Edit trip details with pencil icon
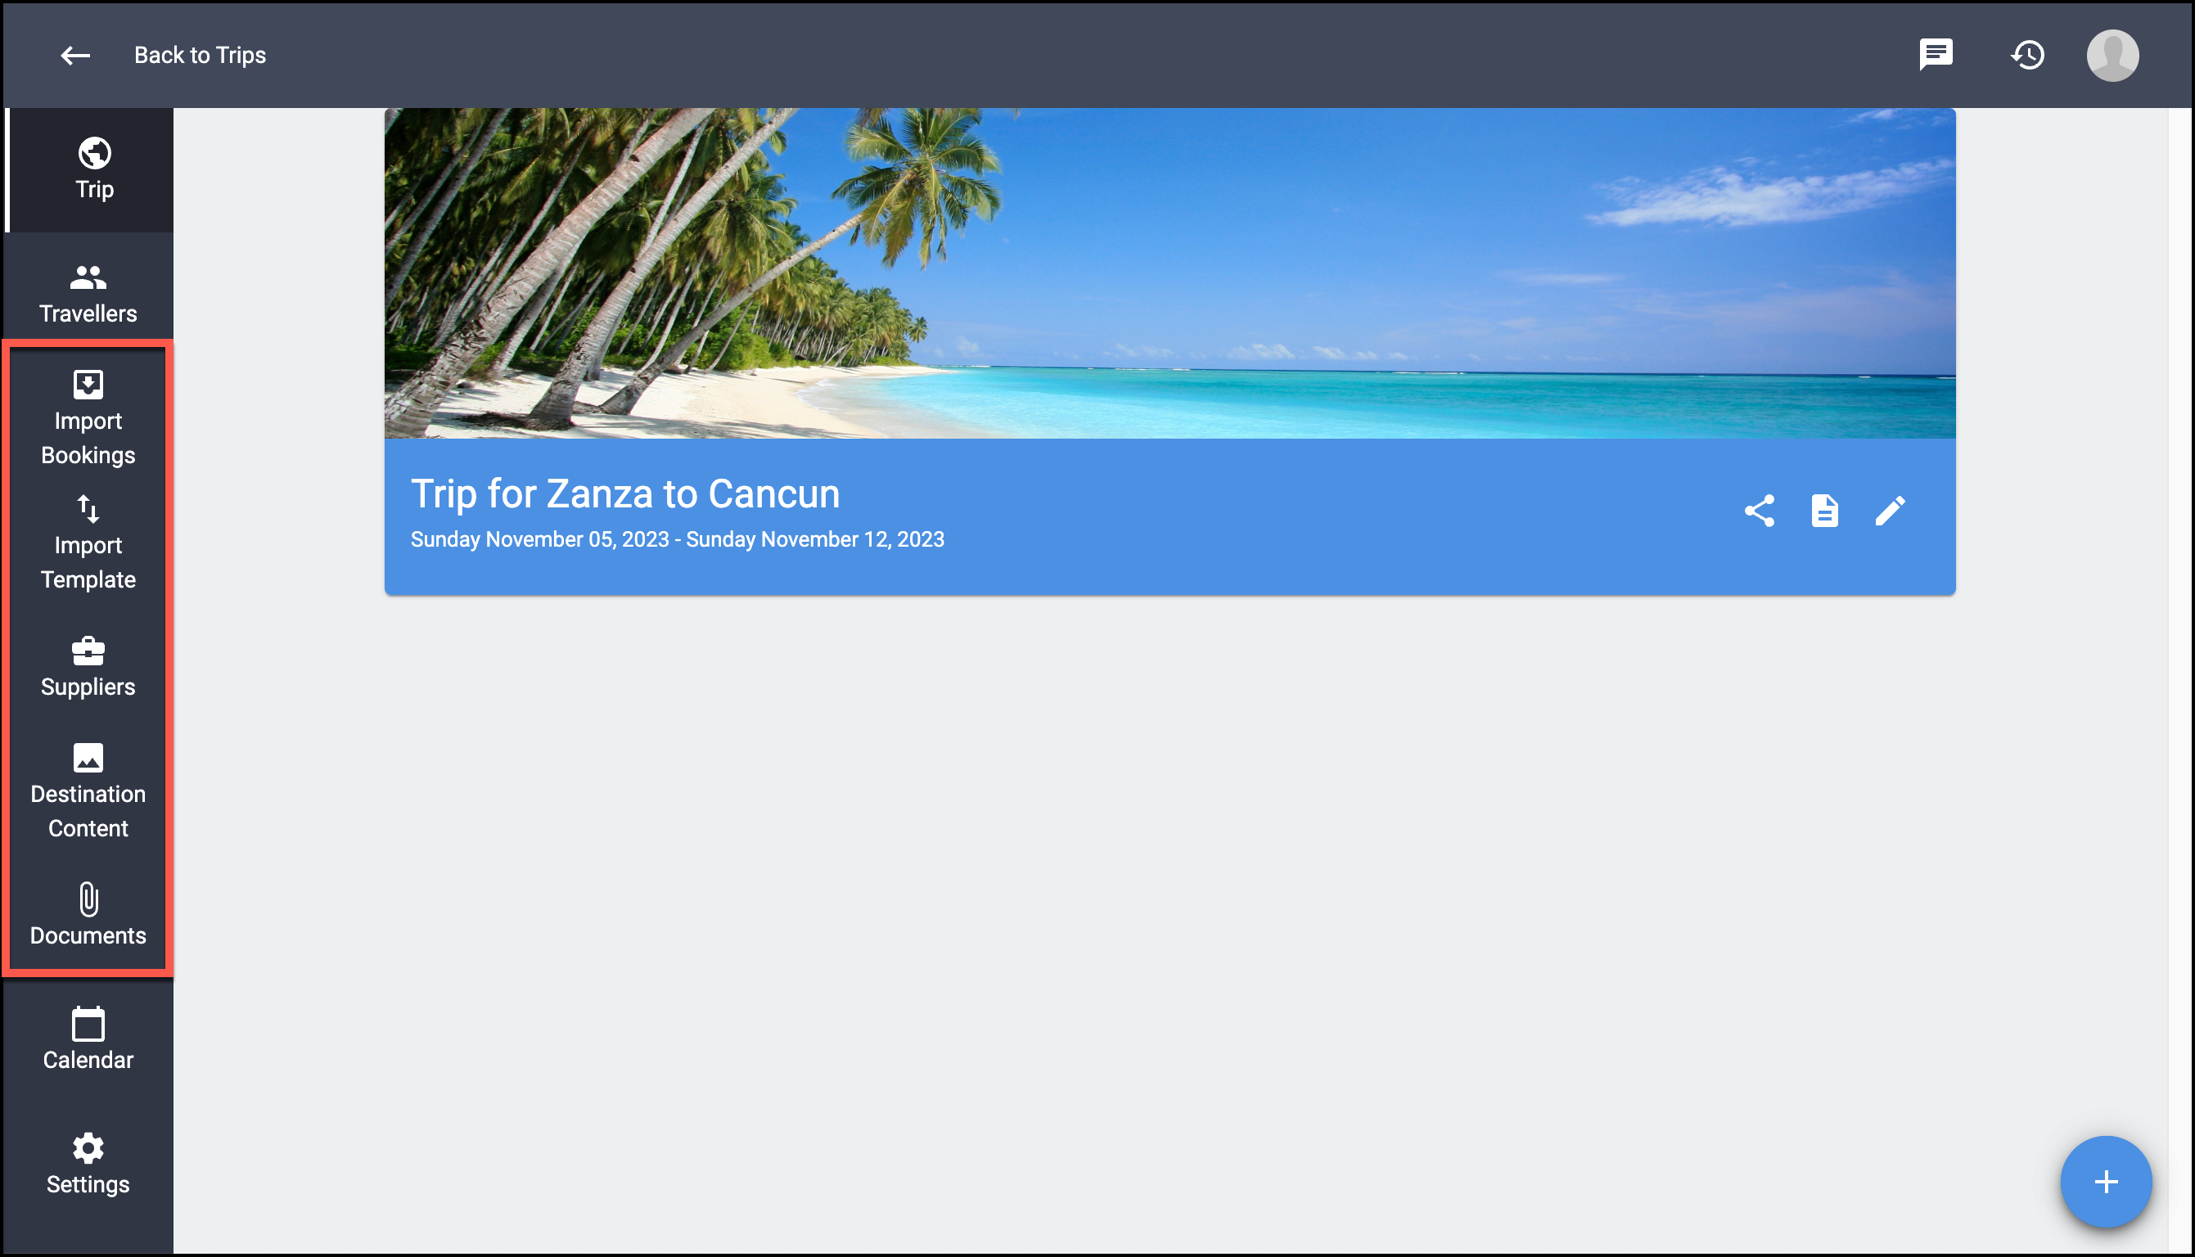This screenshot has height=1257, width=2195. pyautogui.click(x=1890, y=511)
